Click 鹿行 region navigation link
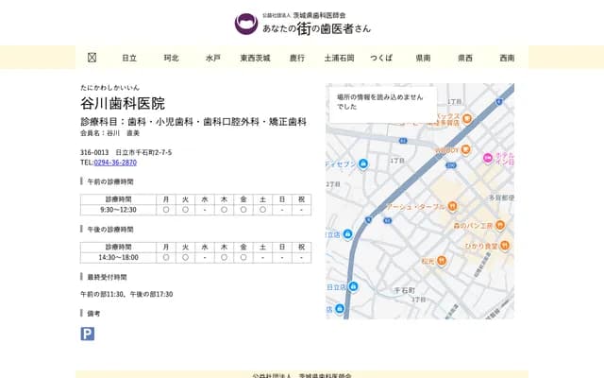604x378 pixels. coord(297,58)
